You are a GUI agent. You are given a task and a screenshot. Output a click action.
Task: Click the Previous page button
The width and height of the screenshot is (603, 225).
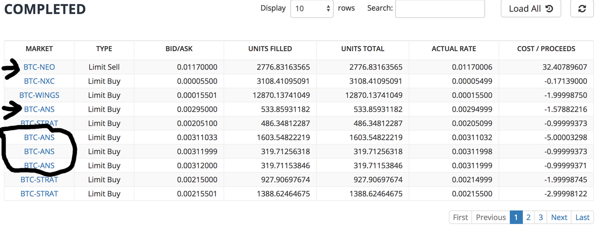pos(490,217)
